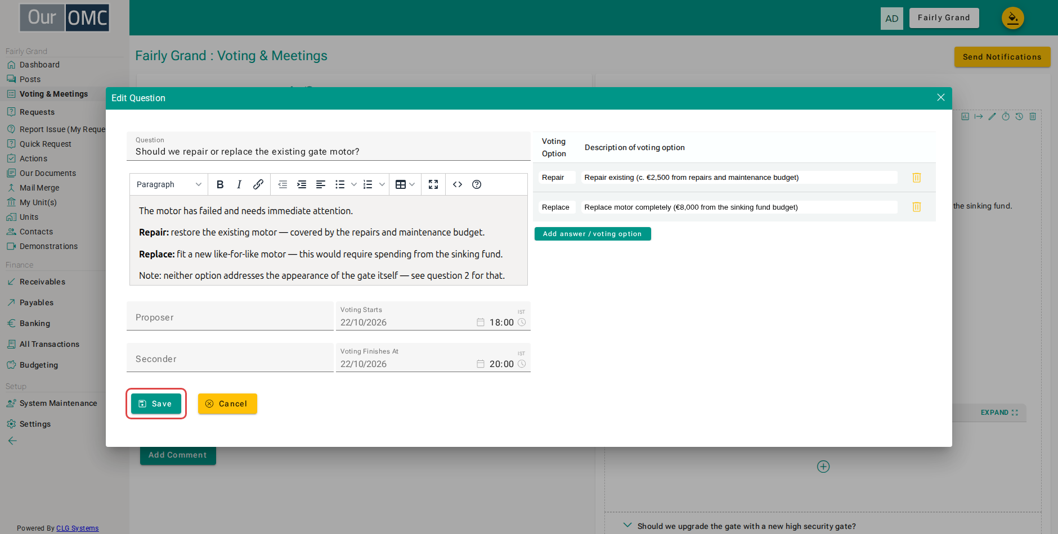1058x534 pixels.
Task: Delete the Repair voting option
Action: (917, 178)
